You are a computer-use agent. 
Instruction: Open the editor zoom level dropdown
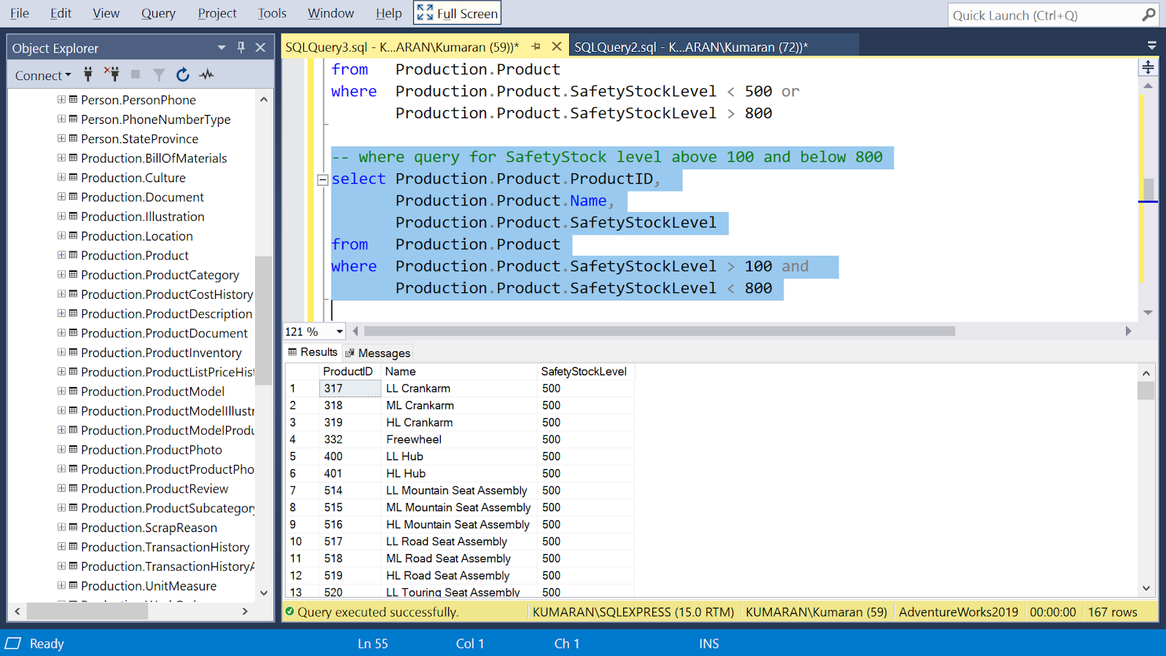click(340, 332)
